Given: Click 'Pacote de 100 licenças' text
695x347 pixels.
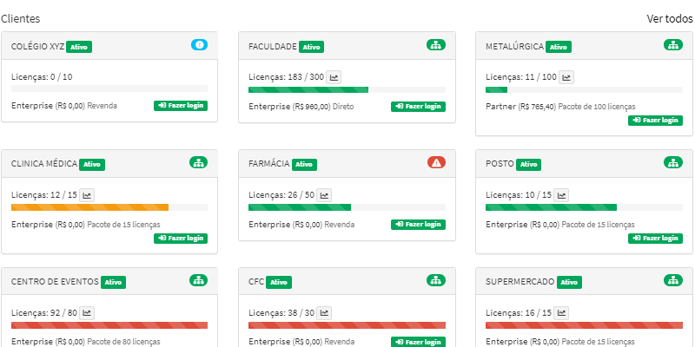Looking at the screenshot, I should pyautogui.click(x=597, y=107).
